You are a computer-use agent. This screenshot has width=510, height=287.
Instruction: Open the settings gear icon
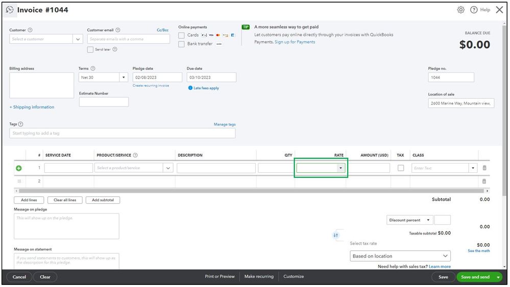[x=460, y=10]
